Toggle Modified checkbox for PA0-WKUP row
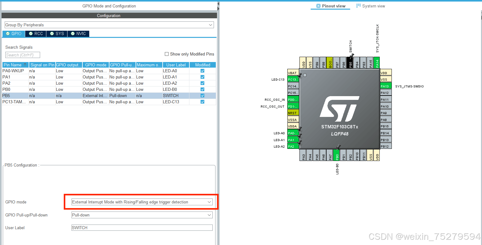The width and height of the screenshot is (482, 245). (202, 71)
